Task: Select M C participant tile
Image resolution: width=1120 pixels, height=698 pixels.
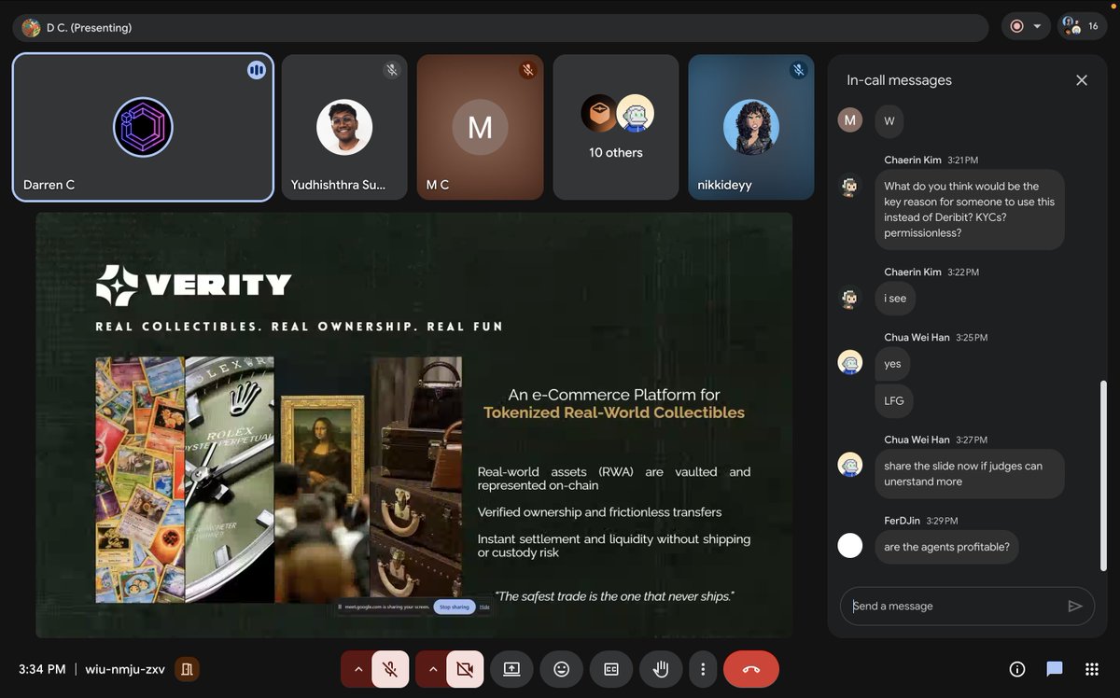Action: [x=480, y=127]
